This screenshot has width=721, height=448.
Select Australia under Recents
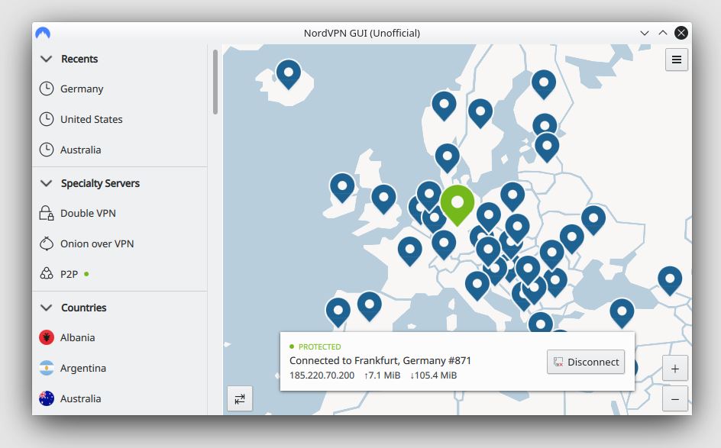pyautogui.click(x=120, y=150)
